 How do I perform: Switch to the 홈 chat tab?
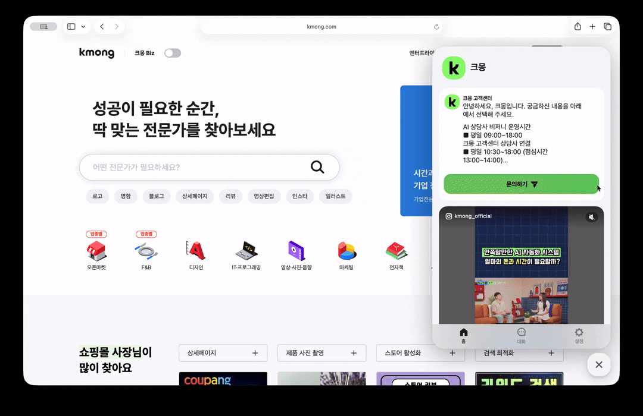(x=463, y=335)
